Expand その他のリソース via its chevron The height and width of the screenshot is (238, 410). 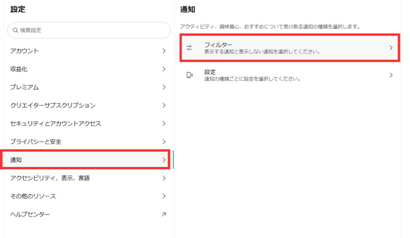click(x=164, y=196)
